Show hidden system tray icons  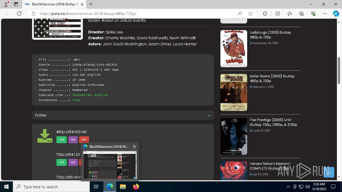(288, 187)
